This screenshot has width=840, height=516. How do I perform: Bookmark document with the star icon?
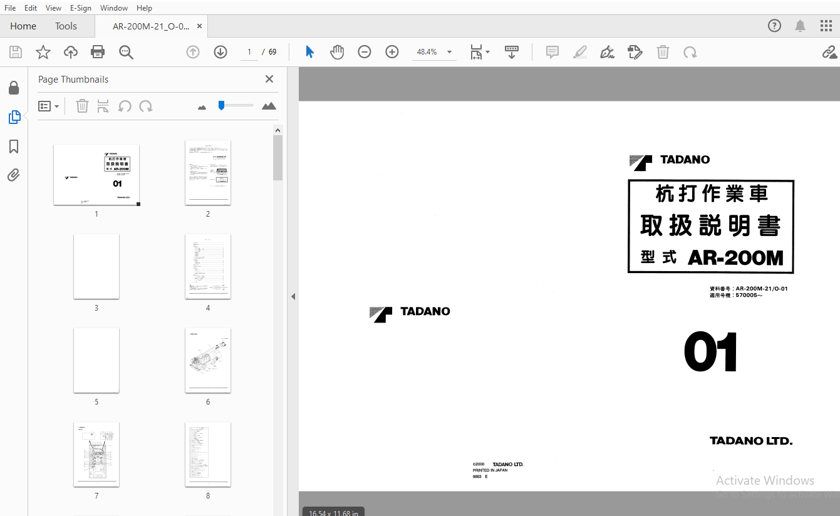click(x=43, y=52)
